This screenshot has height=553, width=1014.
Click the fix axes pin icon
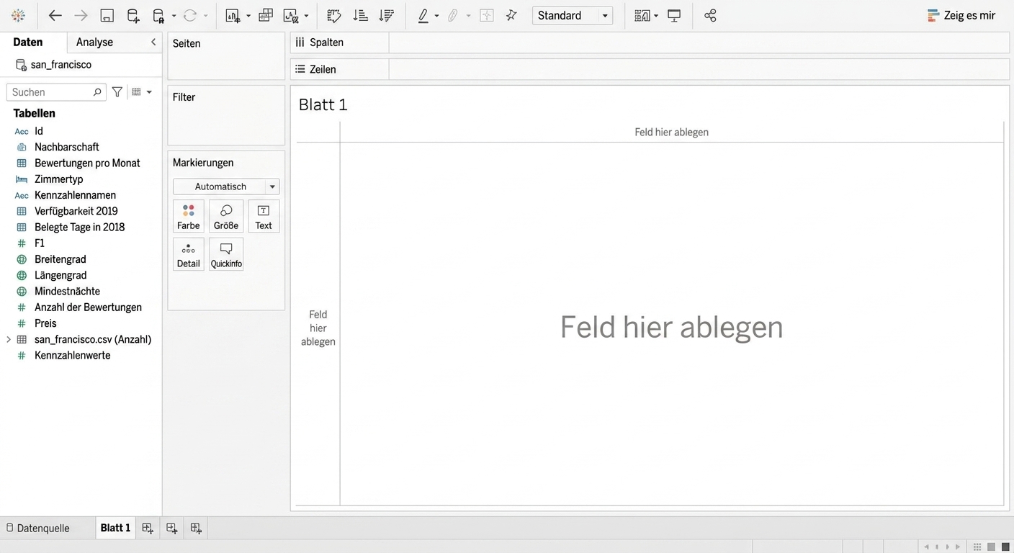click(x=511, y=15)
